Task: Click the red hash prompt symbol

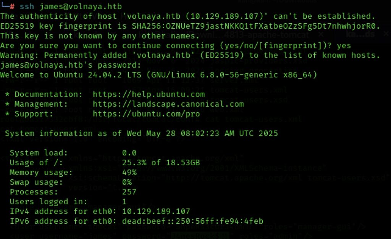Action: coord(12,6)
